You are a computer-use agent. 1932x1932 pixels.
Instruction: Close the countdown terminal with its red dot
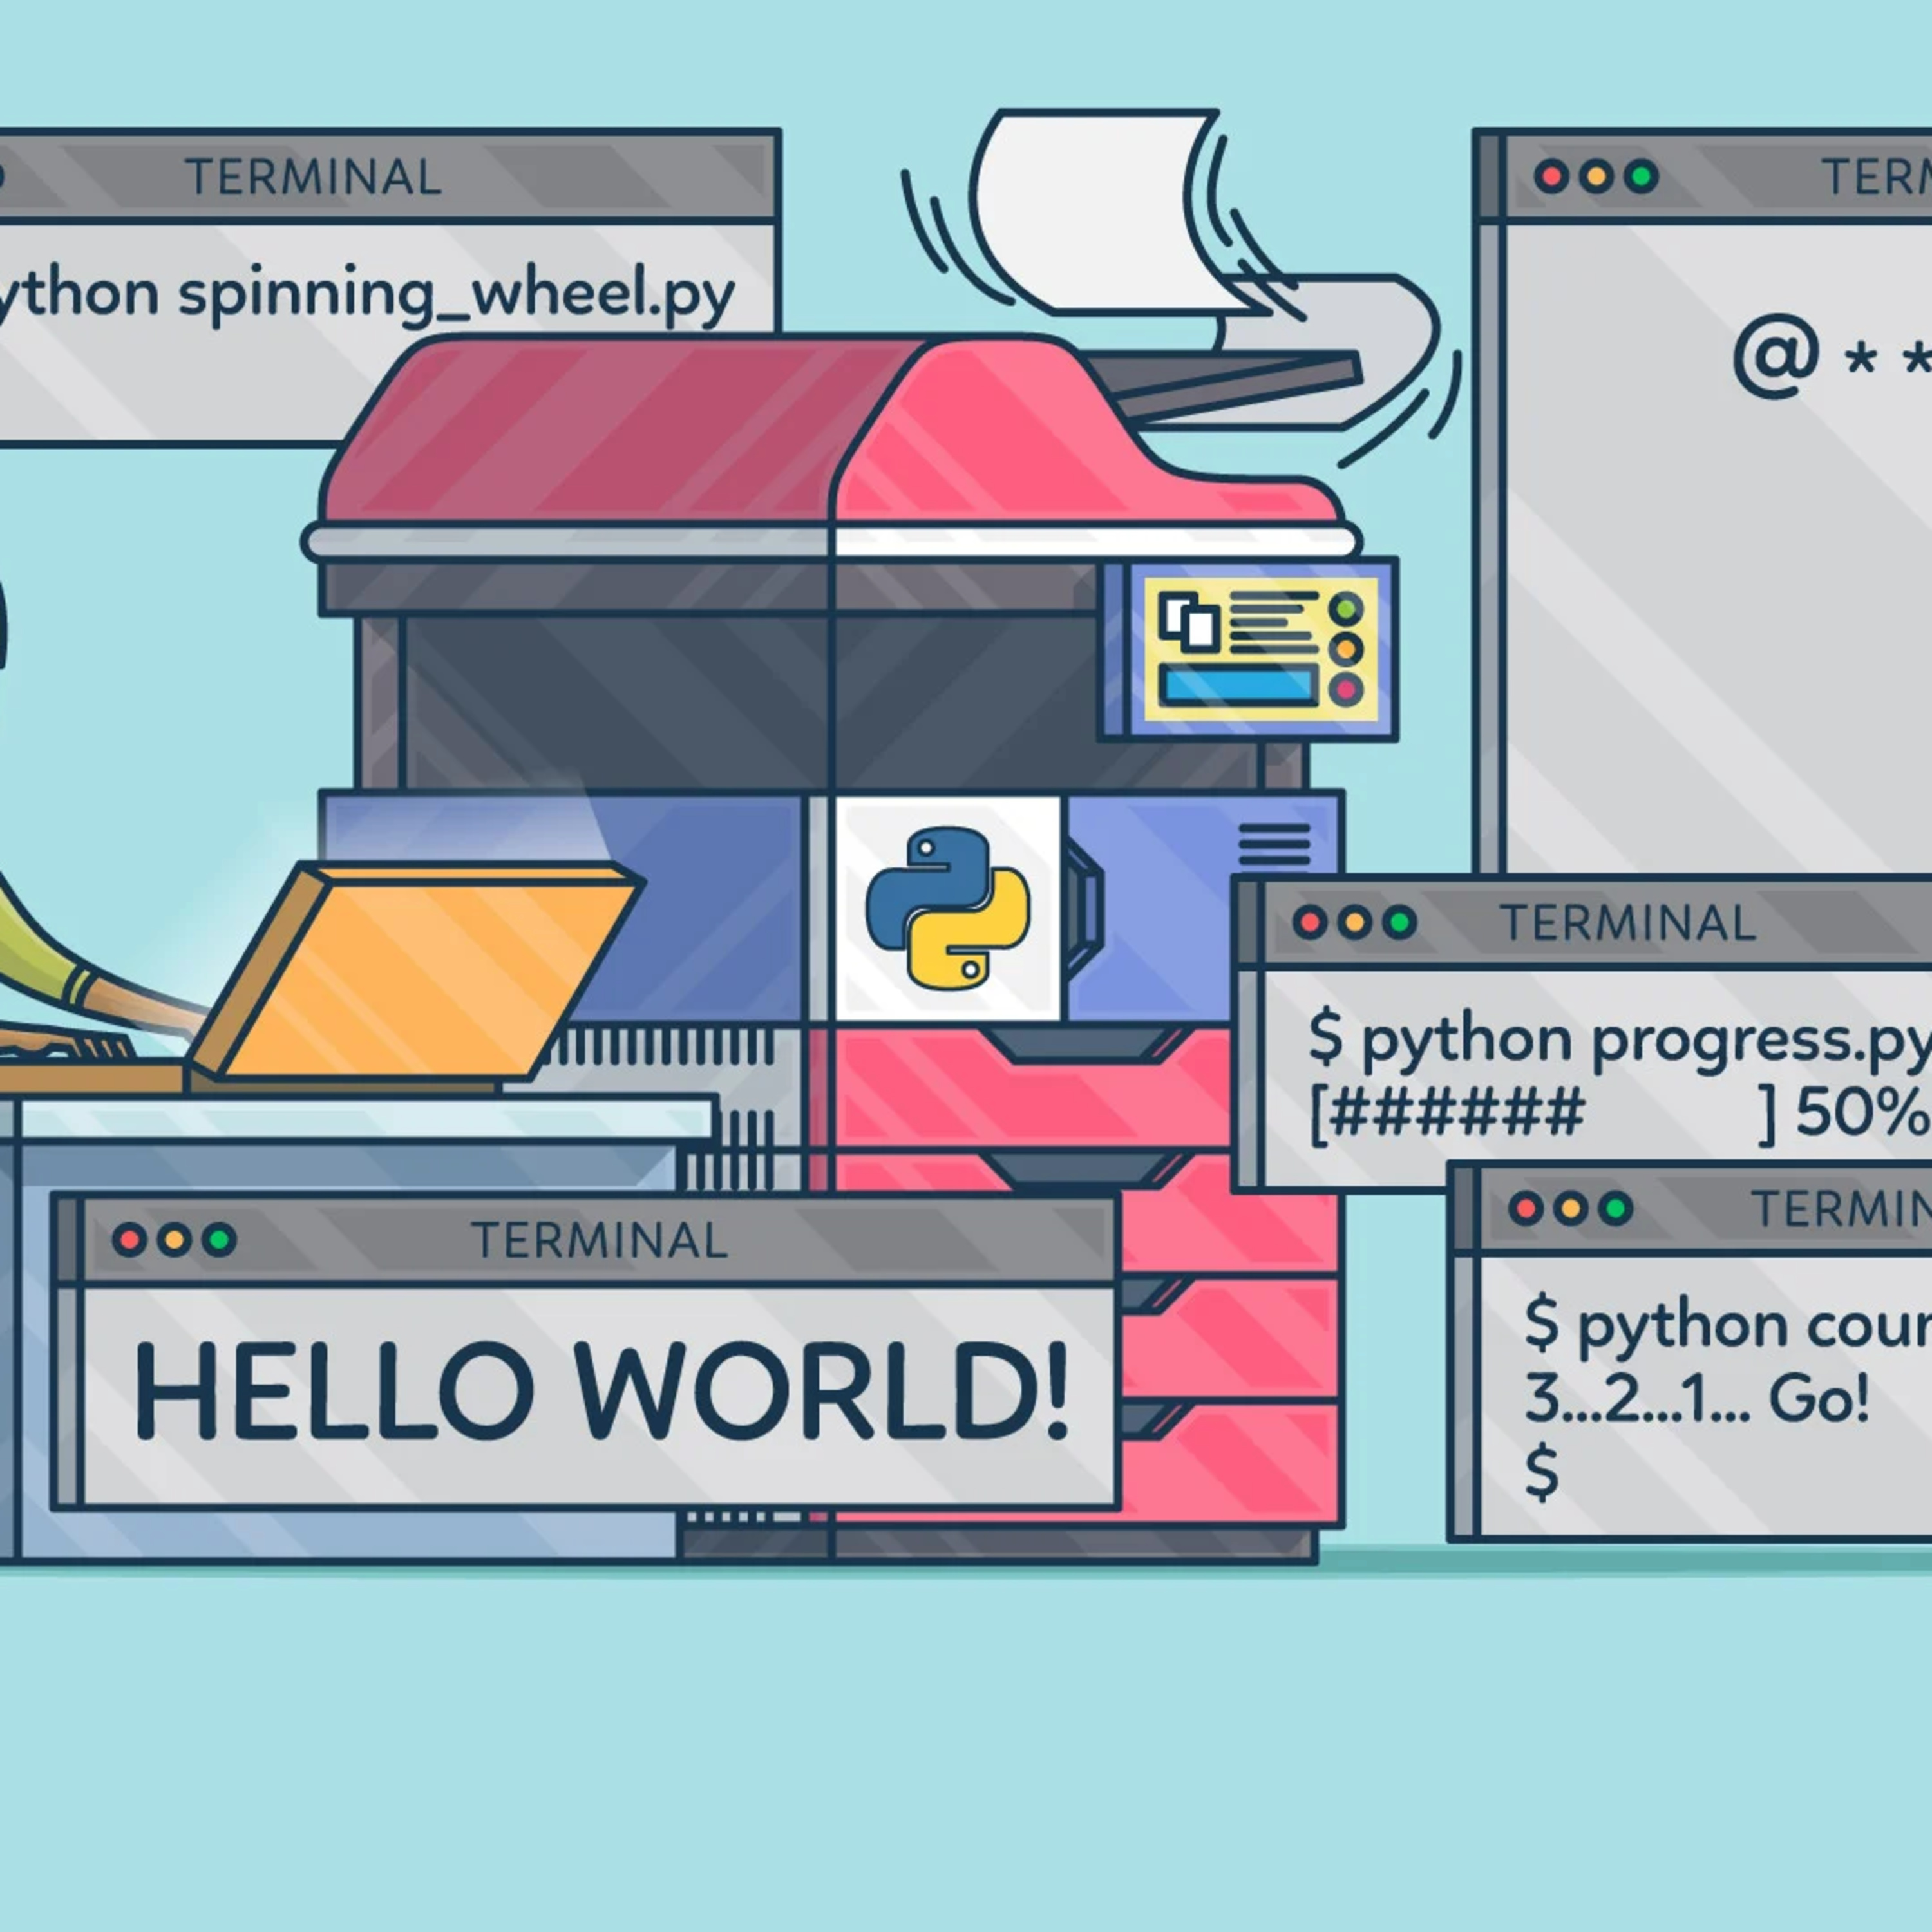click(x=1525, y=1208)
